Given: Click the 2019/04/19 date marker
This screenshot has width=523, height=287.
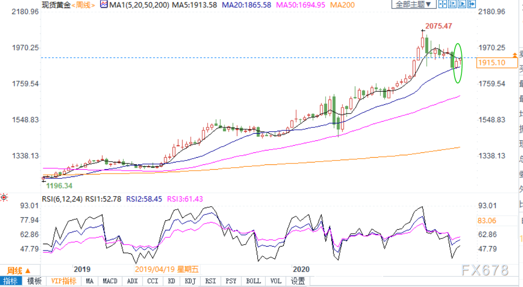Looking at the screenshot, I should (167, 269).
